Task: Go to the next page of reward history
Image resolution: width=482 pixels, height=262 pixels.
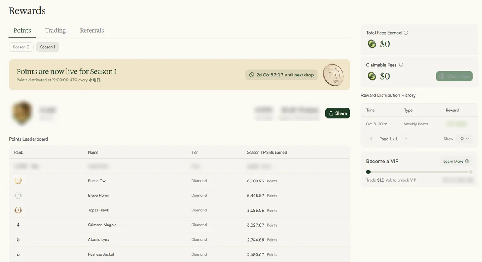Action: 406,139
